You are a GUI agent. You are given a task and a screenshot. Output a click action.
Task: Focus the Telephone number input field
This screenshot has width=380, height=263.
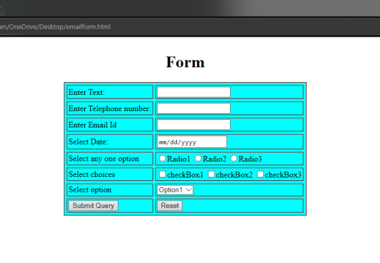pos(194,108)
